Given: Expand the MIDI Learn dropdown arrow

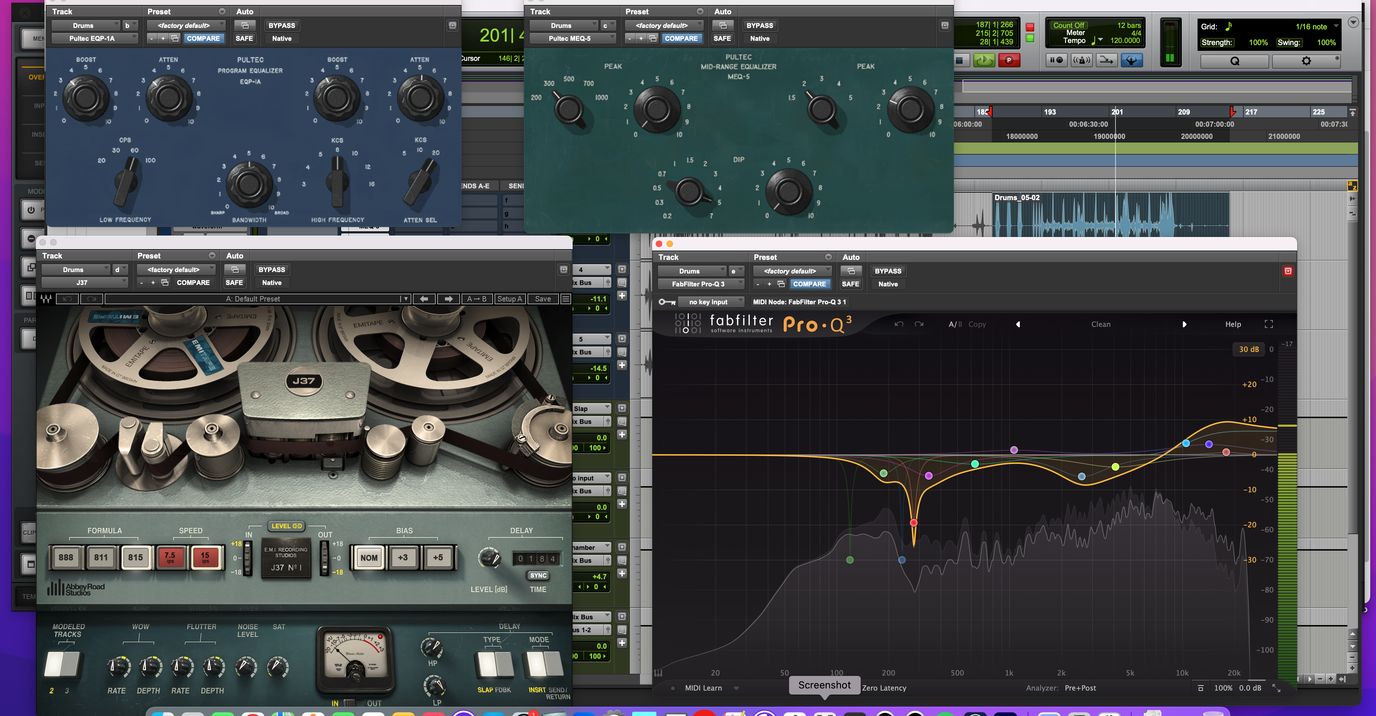Looking at the screenshot, I should click(x=736, y=688).
